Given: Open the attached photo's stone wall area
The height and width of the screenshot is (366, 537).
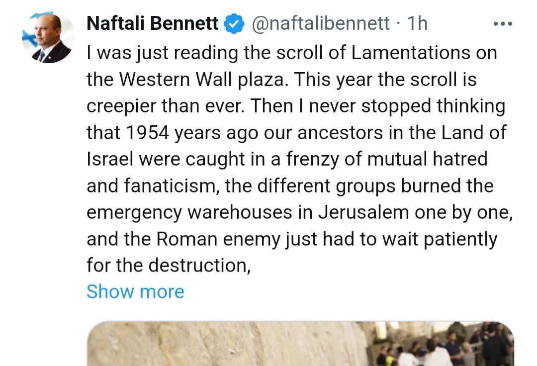Looking at the screenshot, I should click(226, 344).
